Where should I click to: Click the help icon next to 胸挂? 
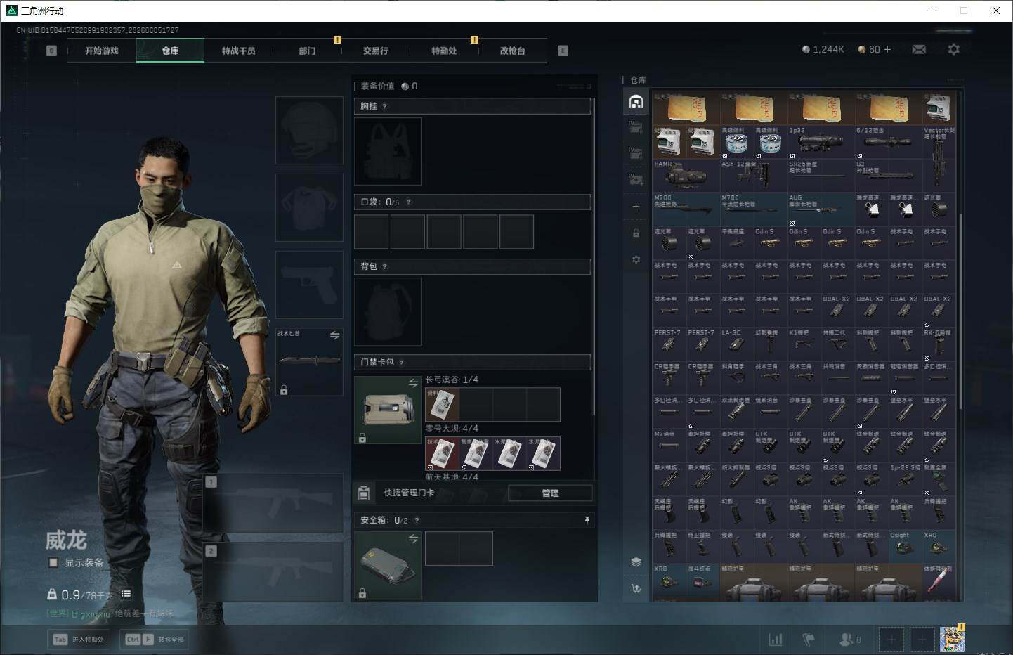tap(384, 106)
